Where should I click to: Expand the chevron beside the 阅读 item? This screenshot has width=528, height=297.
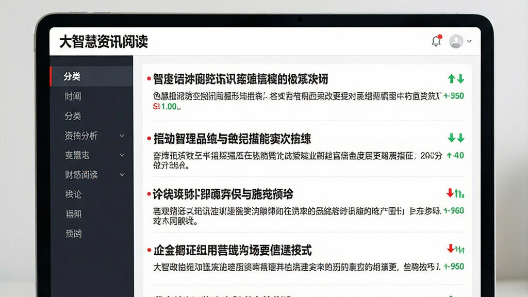[122, 175]
